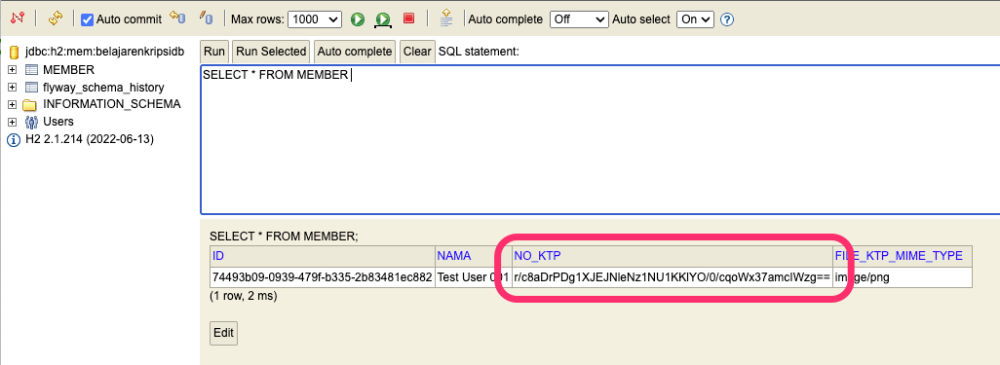1000x365 pixels.
Task: Select flyway_schema_history in the tree
Action: coord(103,88)
